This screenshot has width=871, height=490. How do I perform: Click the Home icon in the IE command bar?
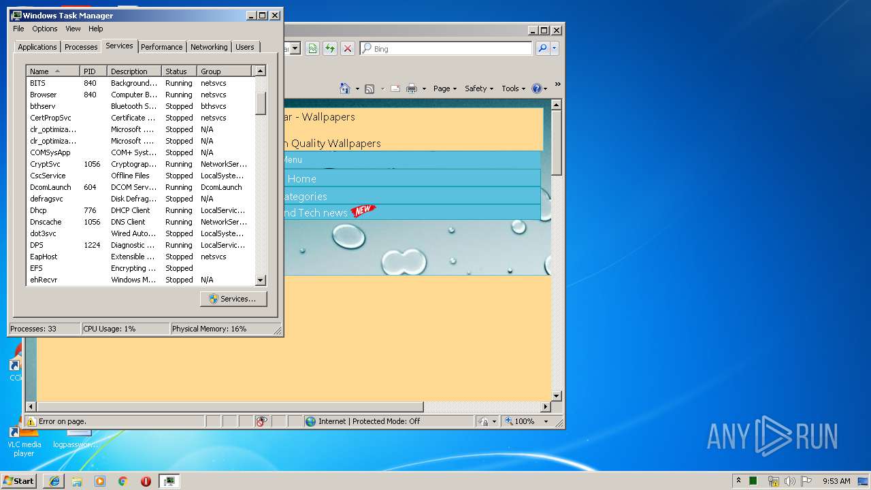tap(345, 88)
